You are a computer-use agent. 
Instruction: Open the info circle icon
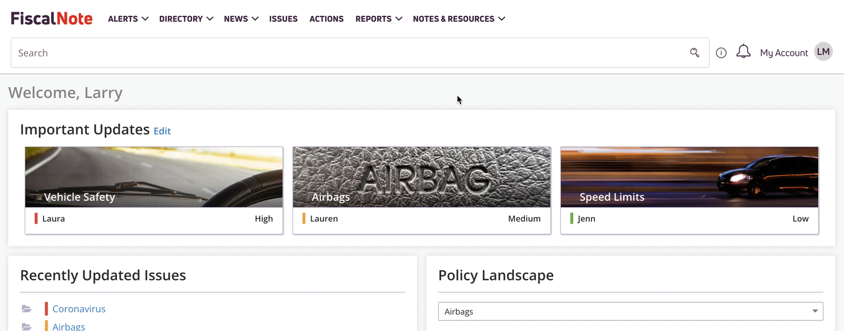721,53
